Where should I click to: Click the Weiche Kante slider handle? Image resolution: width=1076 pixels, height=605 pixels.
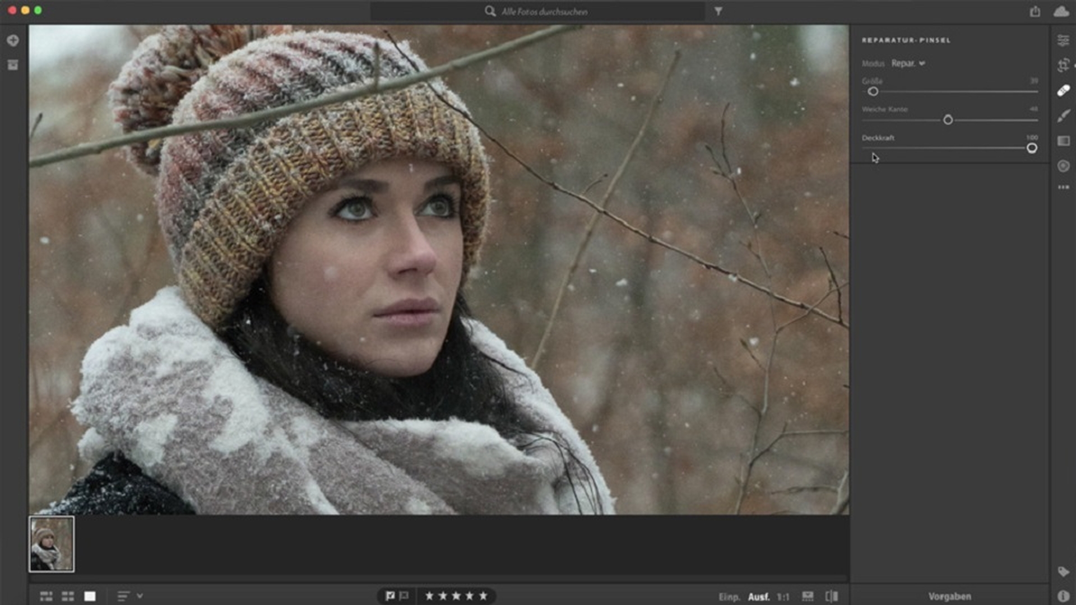pos(948,120)
